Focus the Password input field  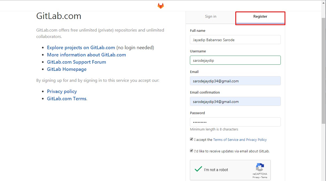235,122
